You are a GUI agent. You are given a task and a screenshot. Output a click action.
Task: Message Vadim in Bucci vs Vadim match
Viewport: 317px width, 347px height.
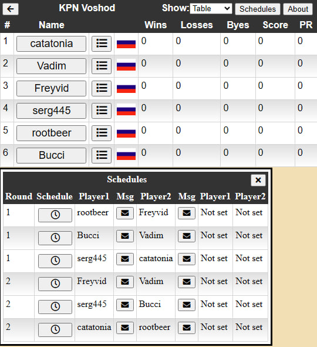coord(187,236)
